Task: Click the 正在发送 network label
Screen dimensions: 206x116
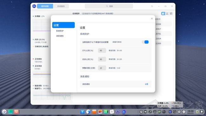Action: 38,66
